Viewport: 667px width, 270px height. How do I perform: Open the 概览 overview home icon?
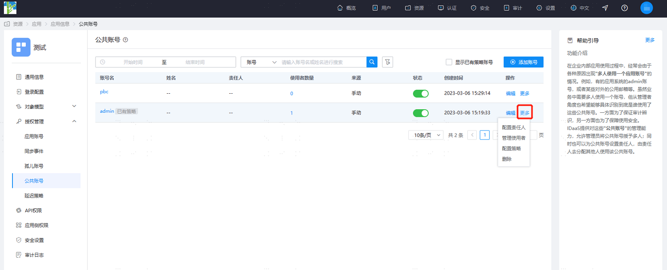pos(340,8)
